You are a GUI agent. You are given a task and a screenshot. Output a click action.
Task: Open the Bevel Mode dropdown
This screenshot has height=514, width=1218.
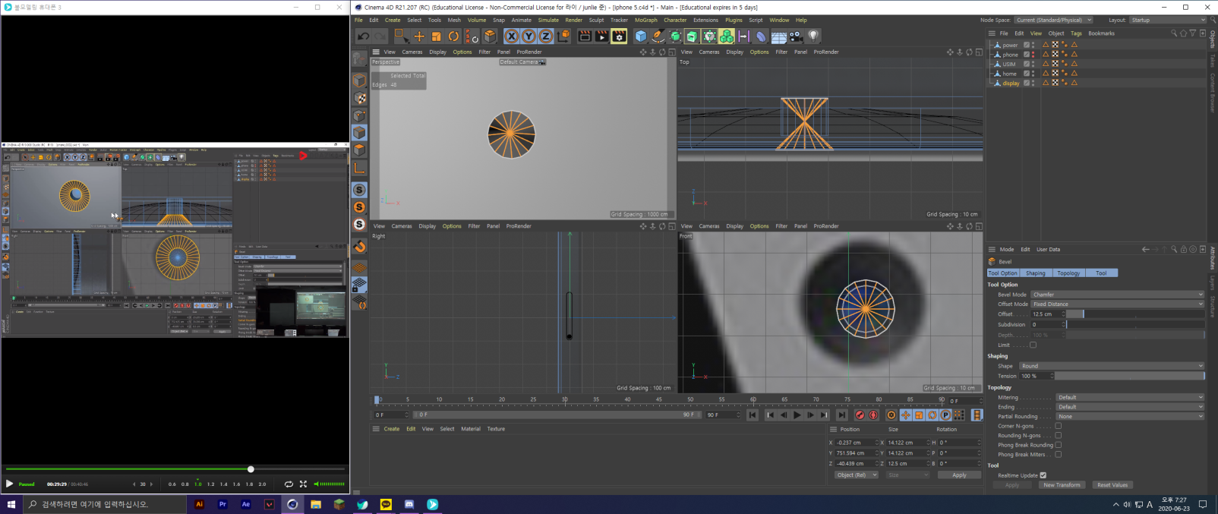click(x=1118, y=295)
